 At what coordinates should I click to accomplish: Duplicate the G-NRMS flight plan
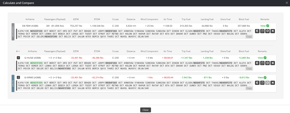[262, 83]
